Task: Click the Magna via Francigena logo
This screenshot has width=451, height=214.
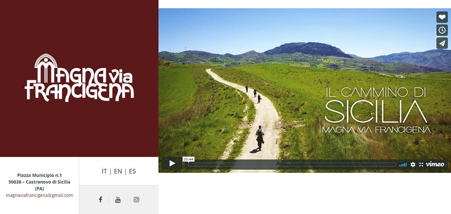Action: pyautogui.click(x=79, y=78)
